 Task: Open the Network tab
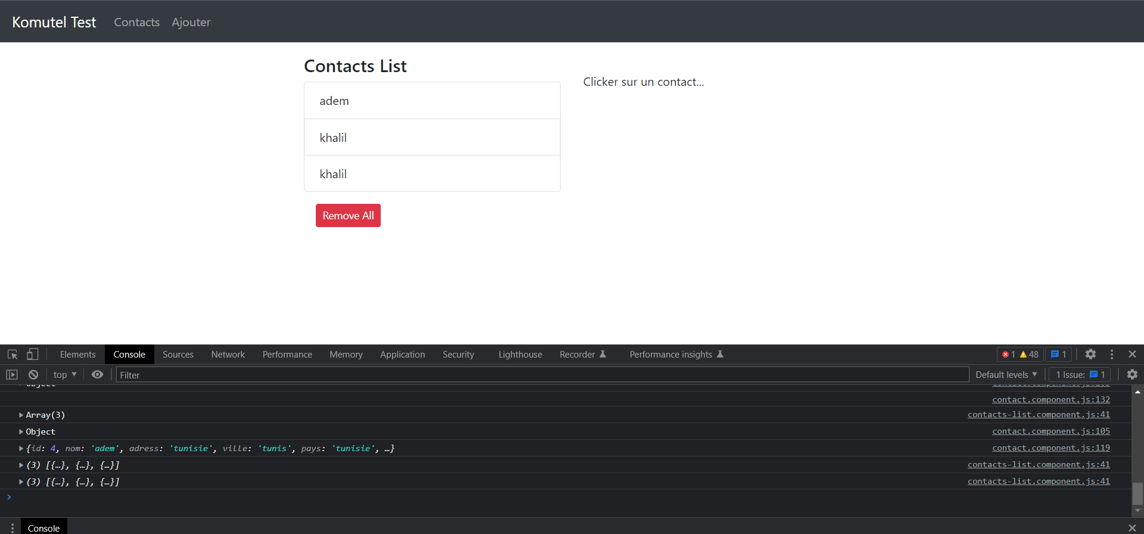click(228, 354)
